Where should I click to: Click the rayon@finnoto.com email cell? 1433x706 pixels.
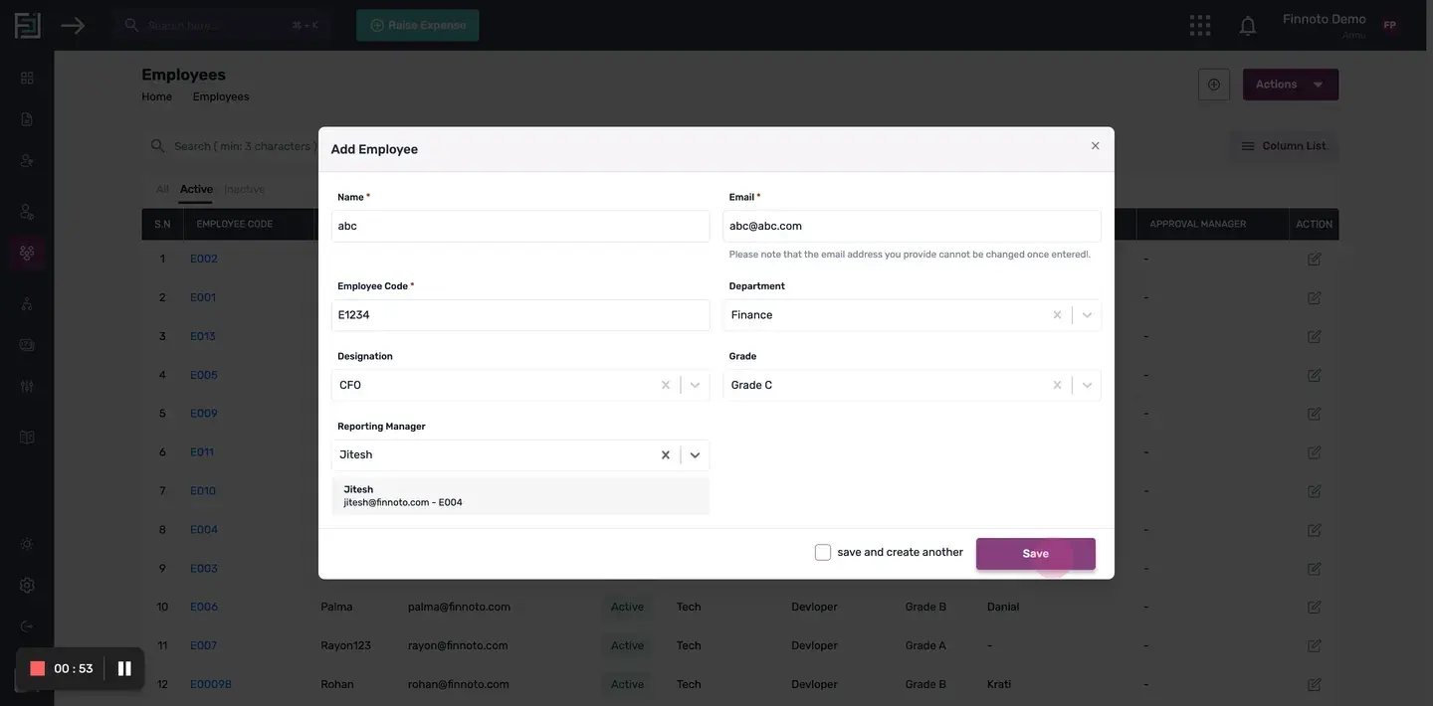click(x=458, y=645)
